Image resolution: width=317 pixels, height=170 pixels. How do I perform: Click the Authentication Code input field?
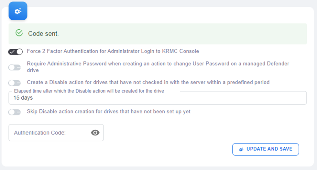point(49,133)
